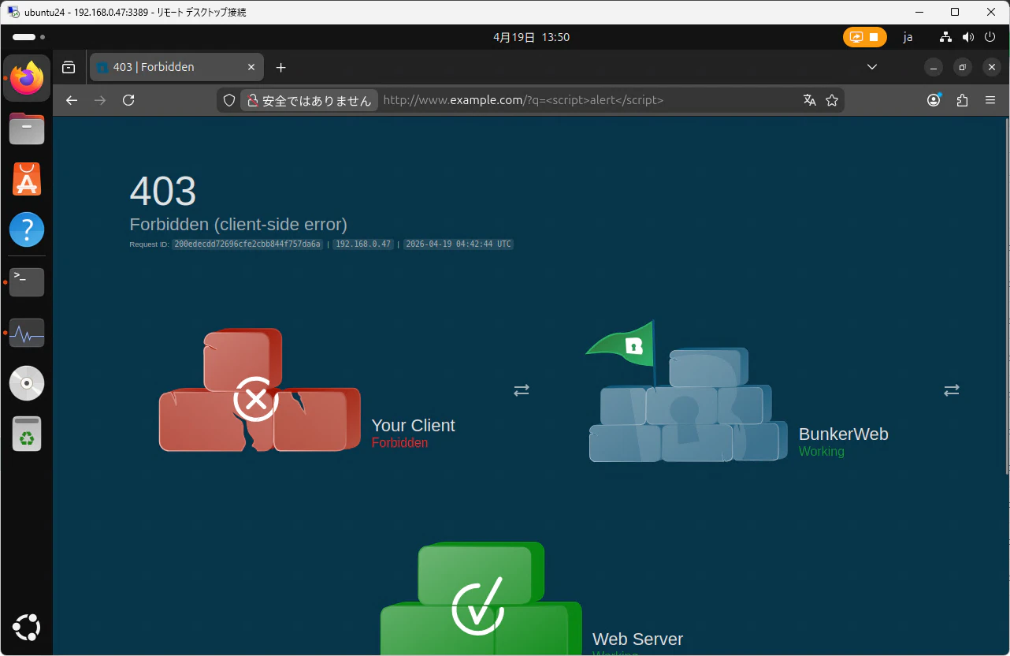Click the Remote Desktop title bar icon
Screen dimensions: 1010x656
(x=13, y=12)
